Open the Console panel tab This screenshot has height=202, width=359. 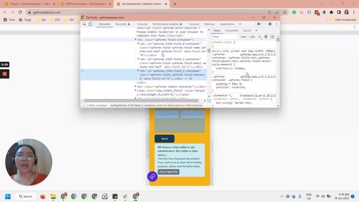(142, 24)
